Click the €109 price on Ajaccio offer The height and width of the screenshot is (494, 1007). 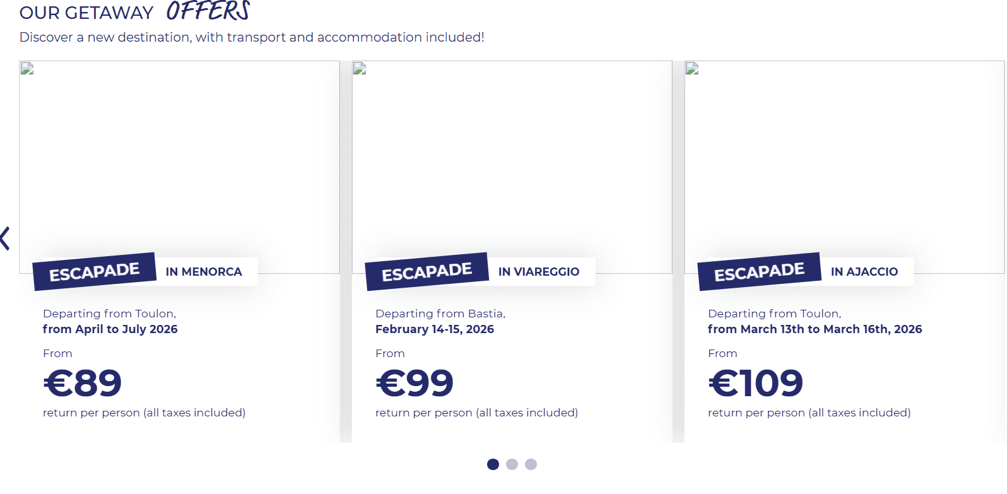click(756, 383)
